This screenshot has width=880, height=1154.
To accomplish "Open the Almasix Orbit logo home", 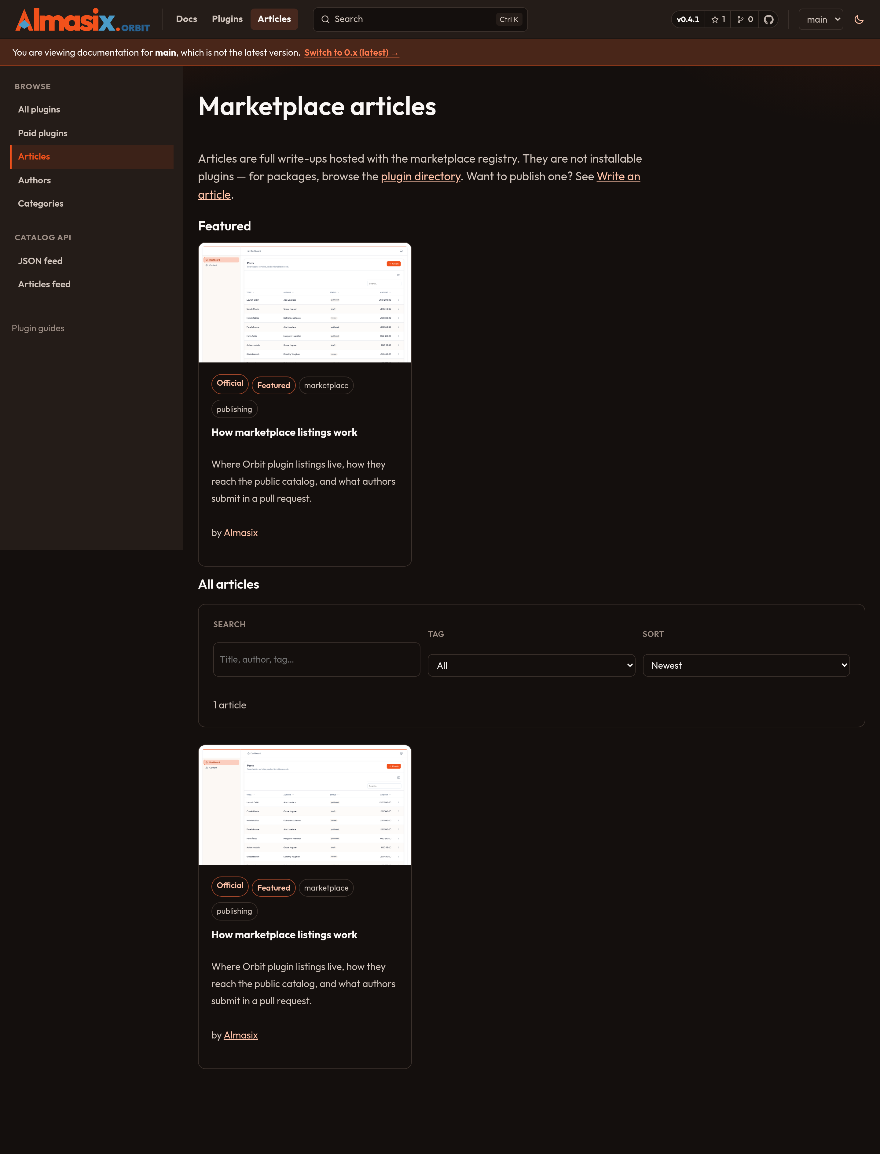I will 83,20.
